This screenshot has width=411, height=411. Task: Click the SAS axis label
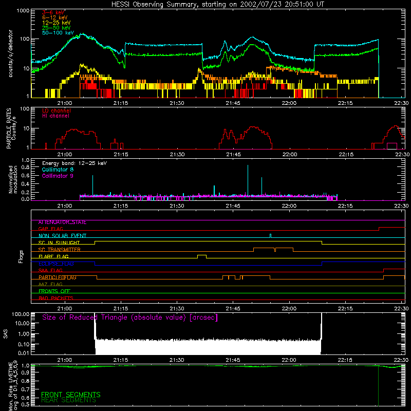[x=6, y=334]
